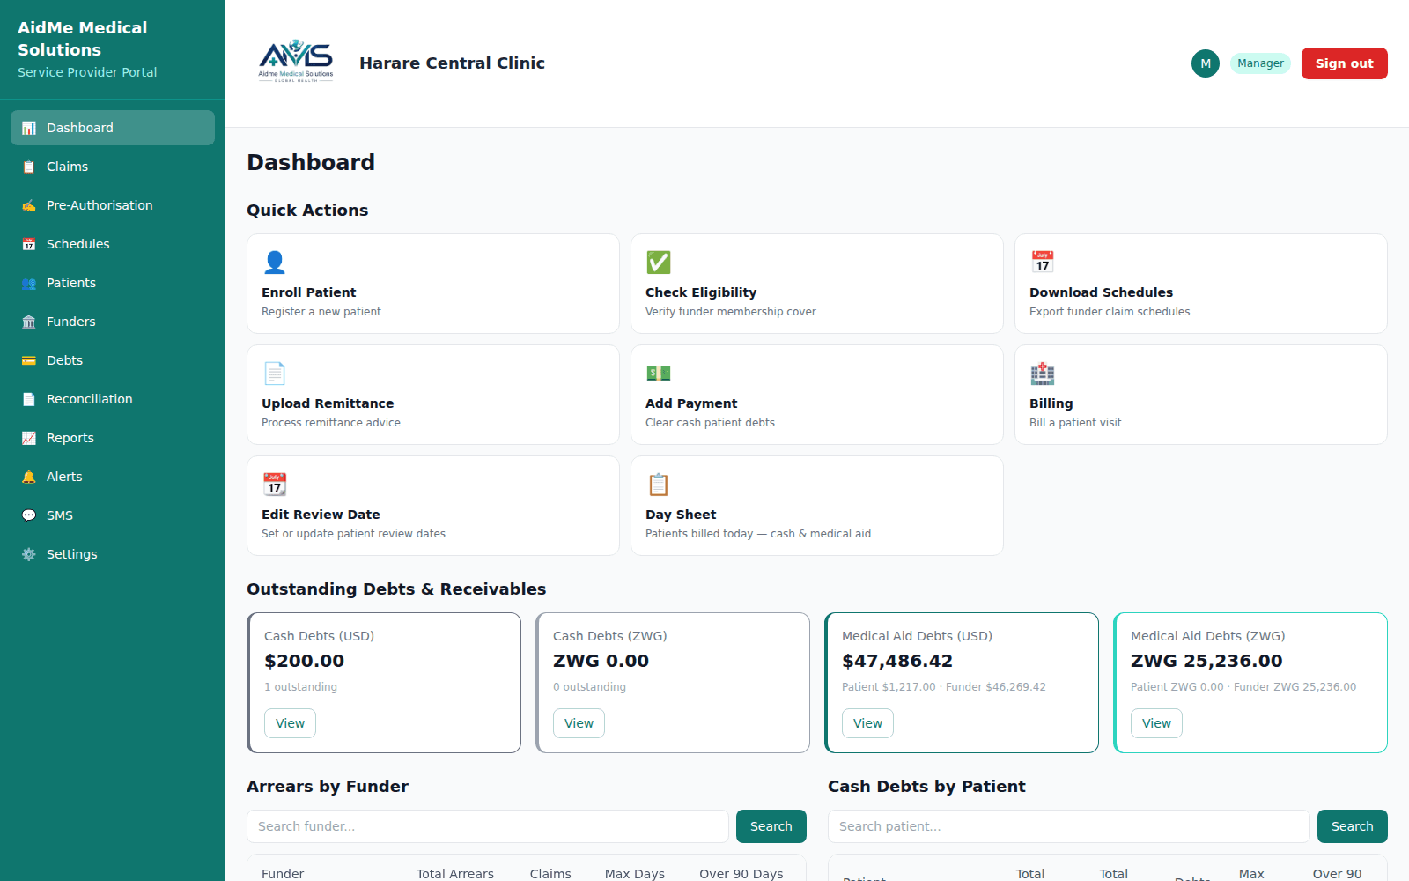Click the $200.00 cash debts amount
The width and height of the screenshot is (1409, 881).
(x=304, y=661)
